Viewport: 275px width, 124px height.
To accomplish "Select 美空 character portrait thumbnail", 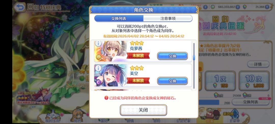I will (x=111, y=76).
